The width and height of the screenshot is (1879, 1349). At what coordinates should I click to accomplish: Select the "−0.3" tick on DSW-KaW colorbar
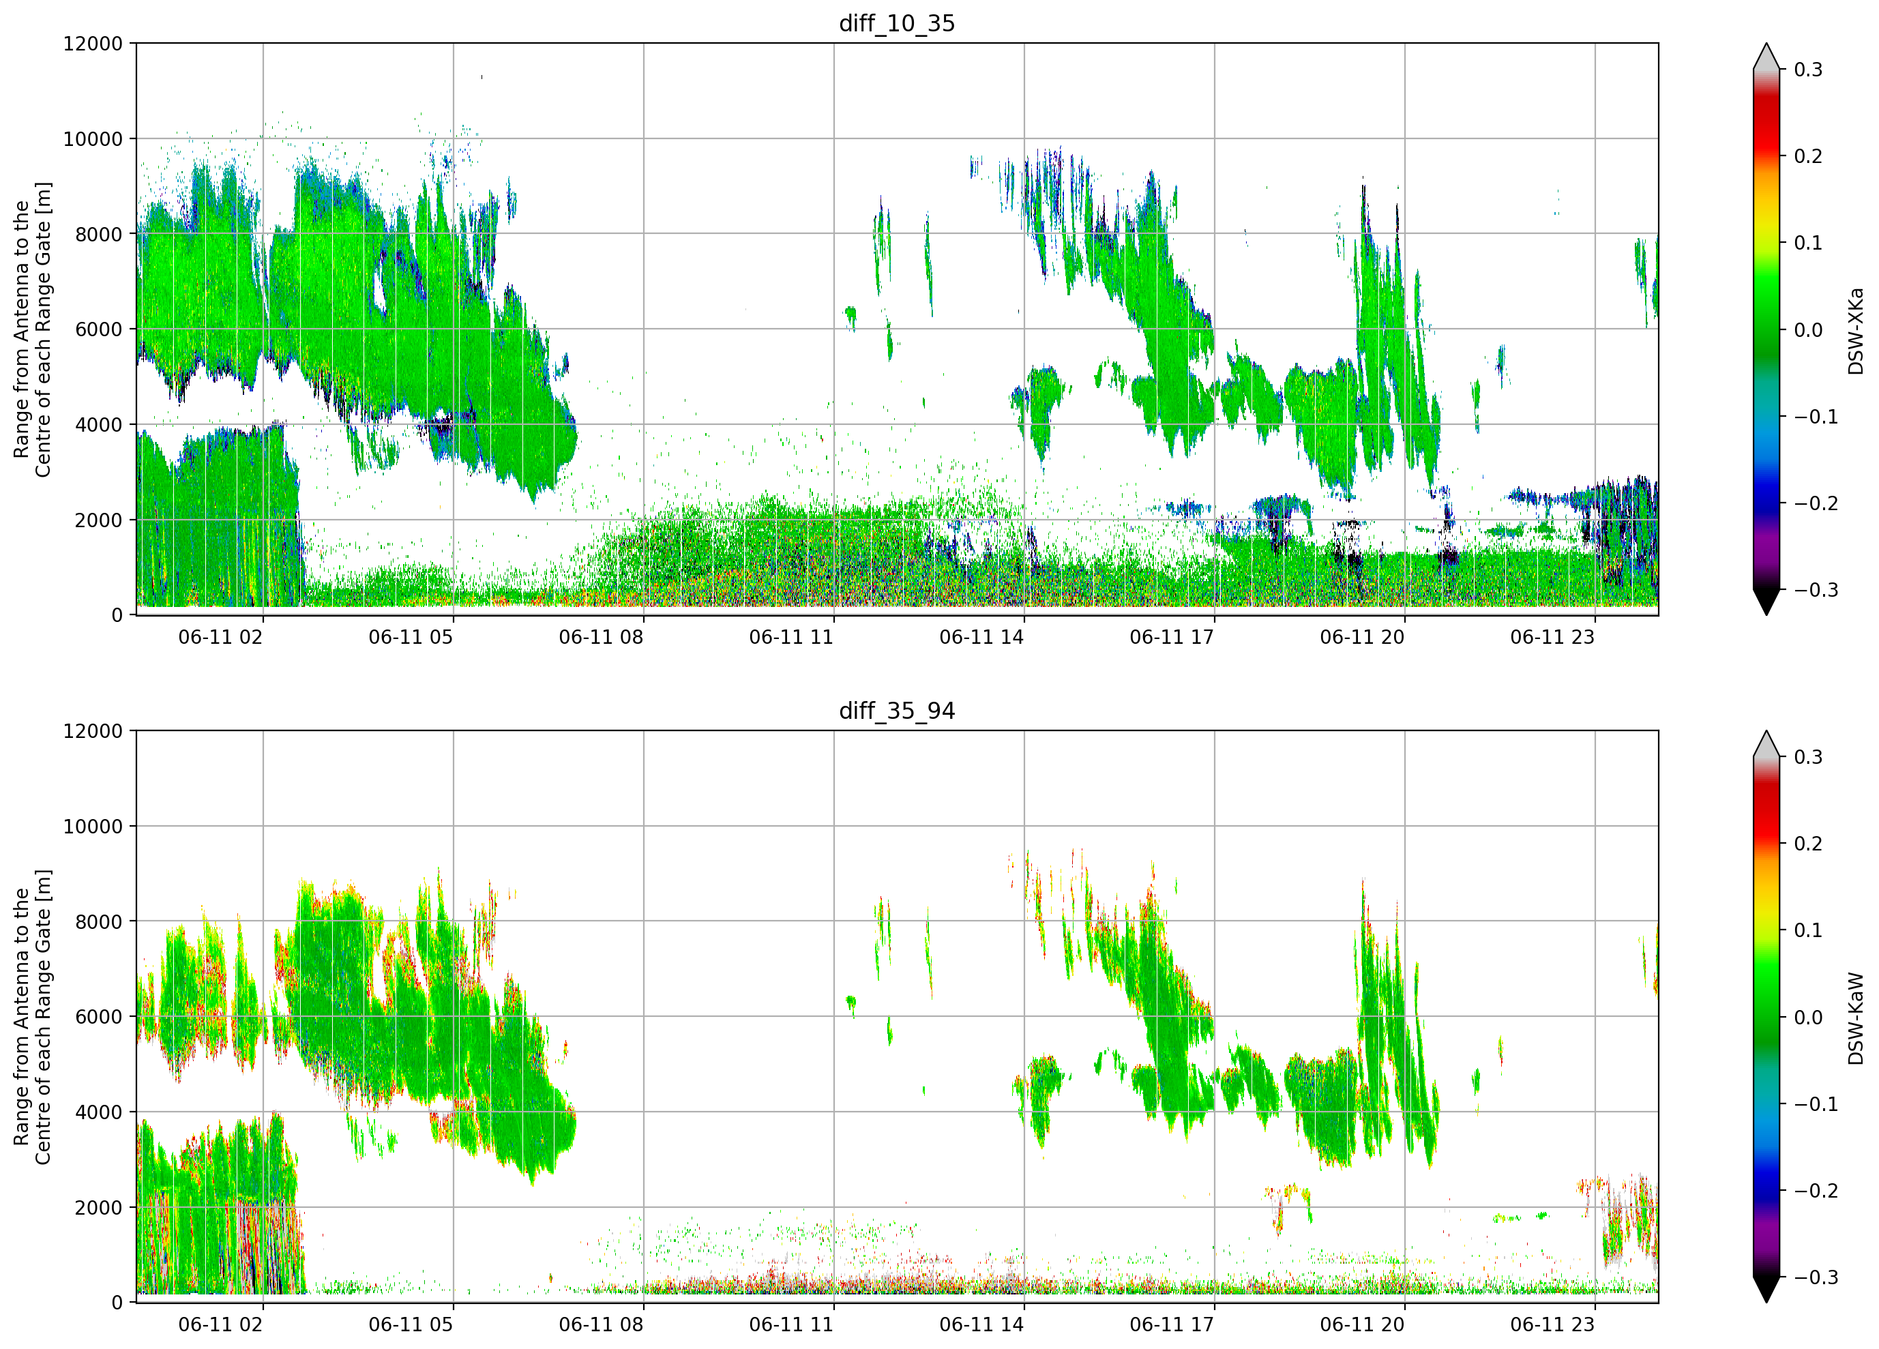click(1816, 1278)
